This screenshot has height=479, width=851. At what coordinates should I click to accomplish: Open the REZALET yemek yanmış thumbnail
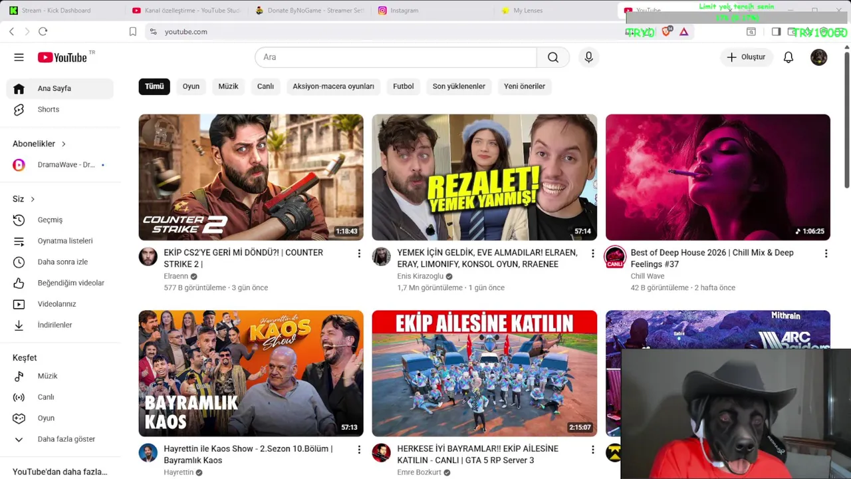[484, 177]
